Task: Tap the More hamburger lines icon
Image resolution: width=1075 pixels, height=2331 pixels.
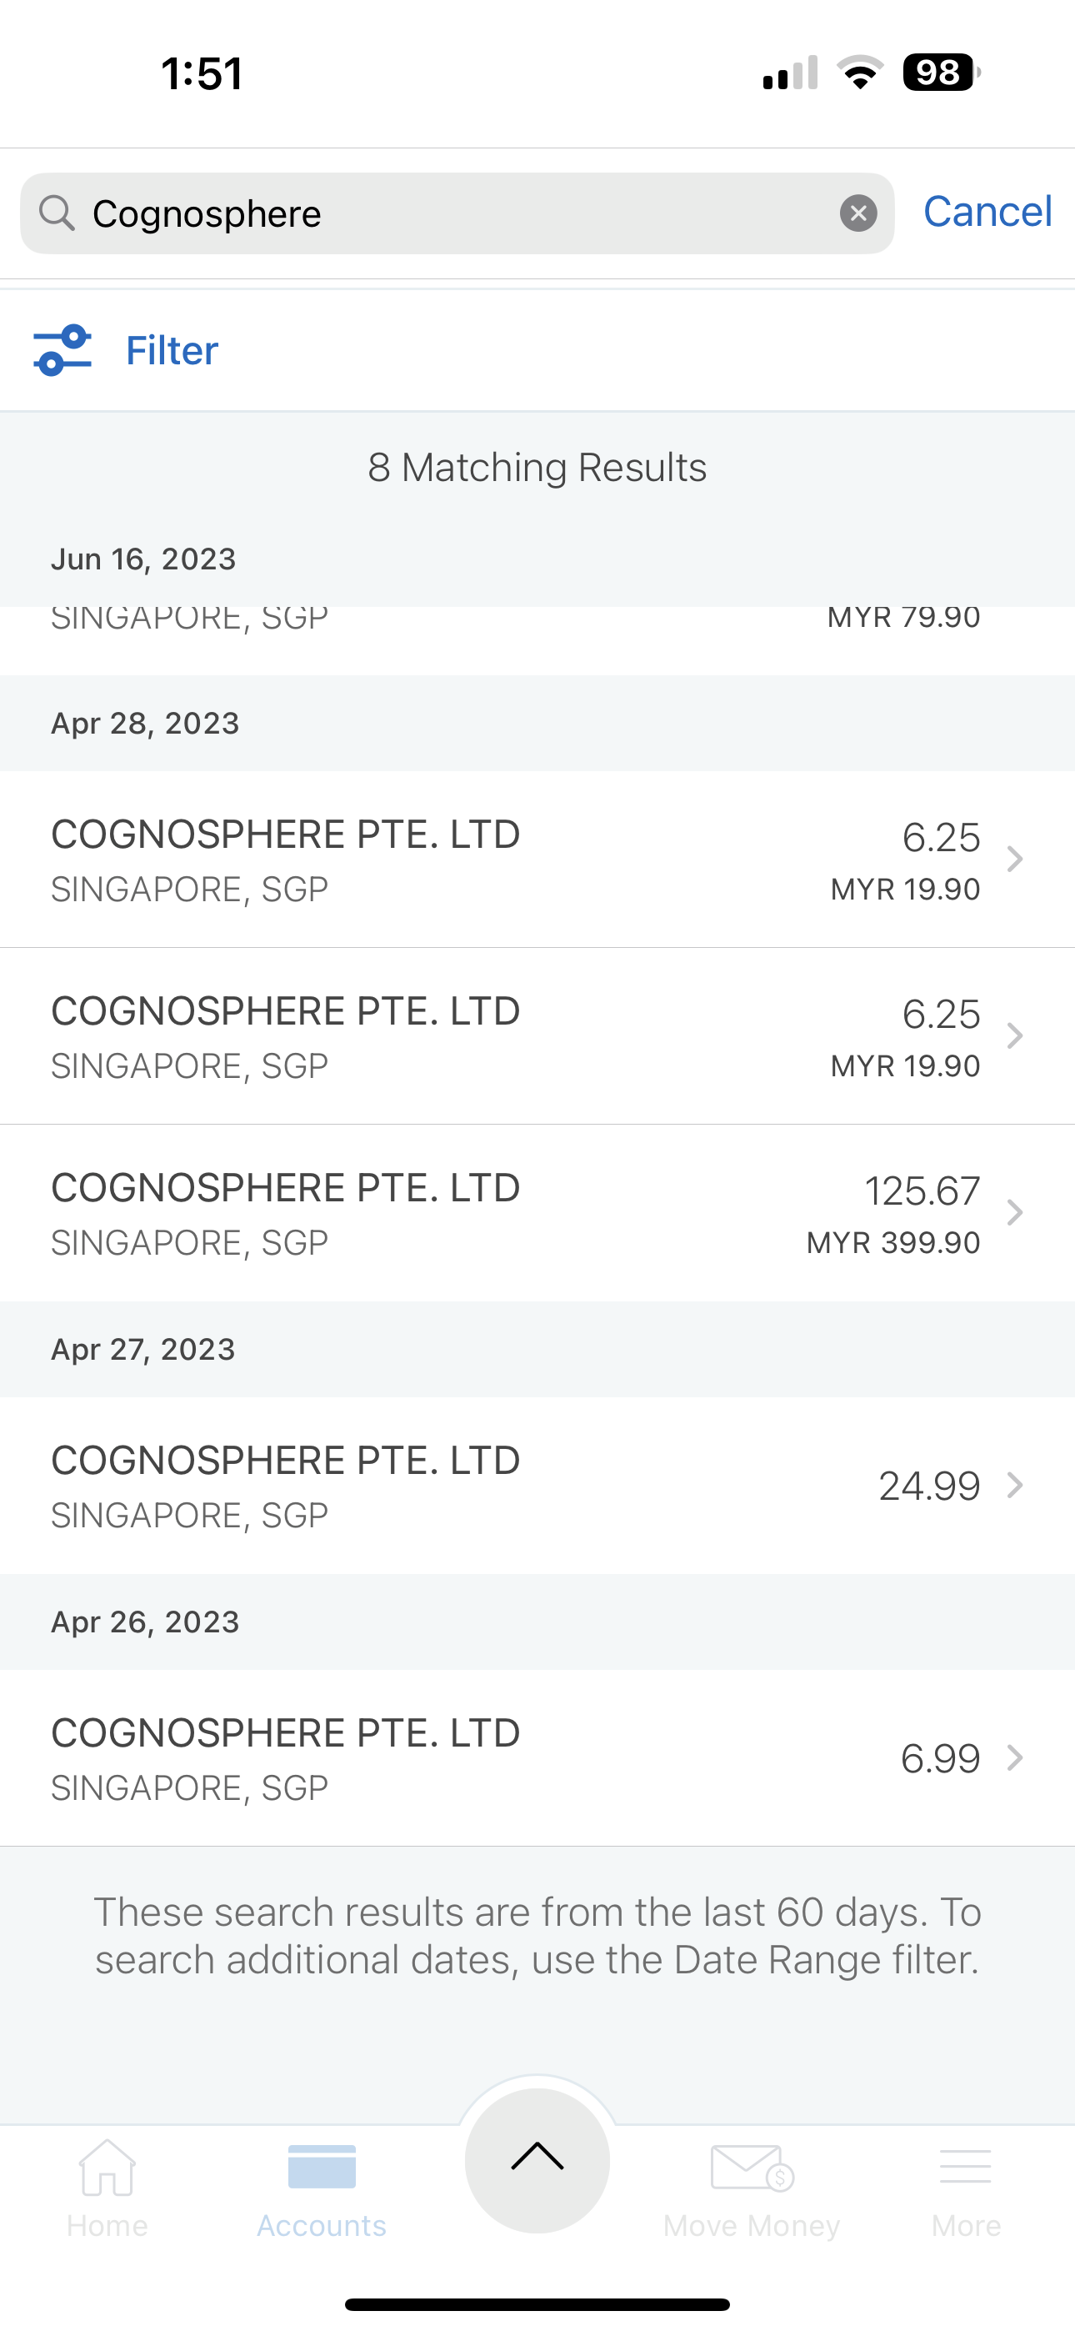Action: point(966,2168)
